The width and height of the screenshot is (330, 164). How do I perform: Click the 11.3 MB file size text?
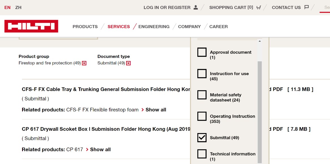[300, 89]
